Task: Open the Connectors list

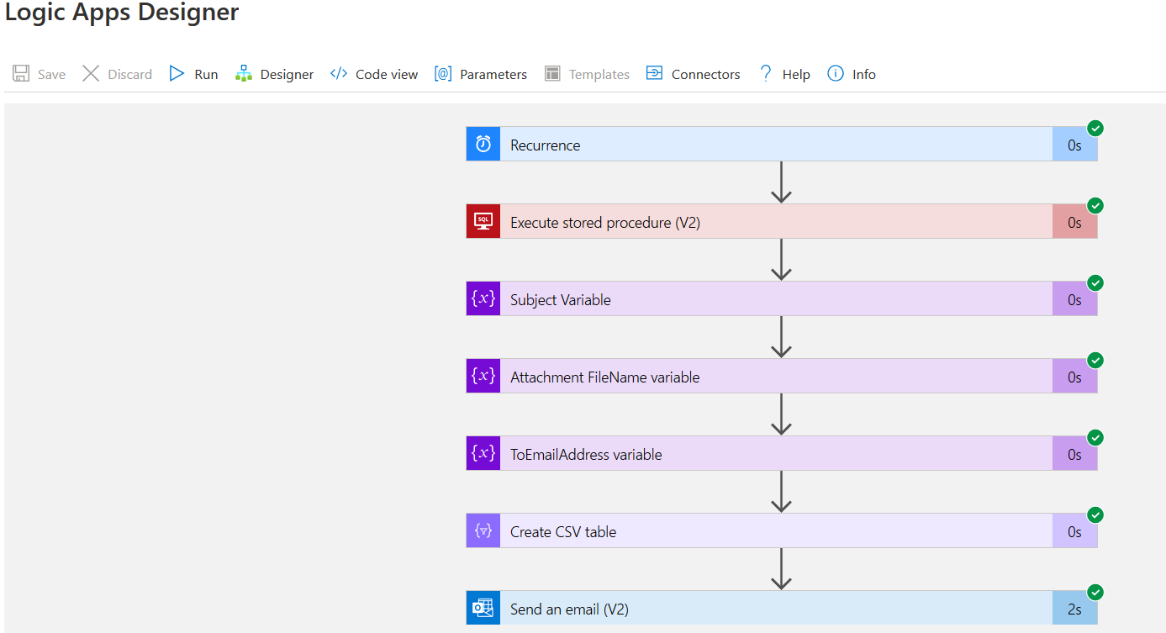Action: click(694, 74)
